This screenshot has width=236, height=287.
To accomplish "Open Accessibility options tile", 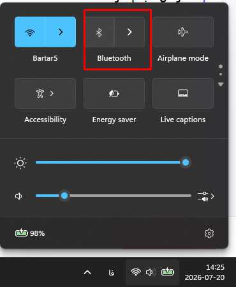I will (45, 93).
